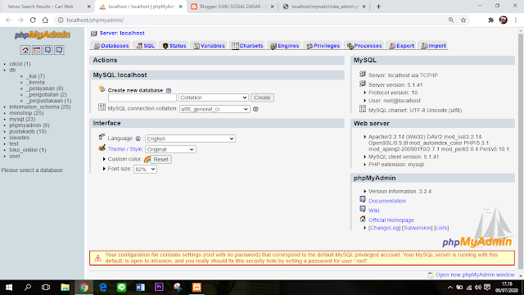Open Microsoft Word from the taskbar

click(140, 288)
